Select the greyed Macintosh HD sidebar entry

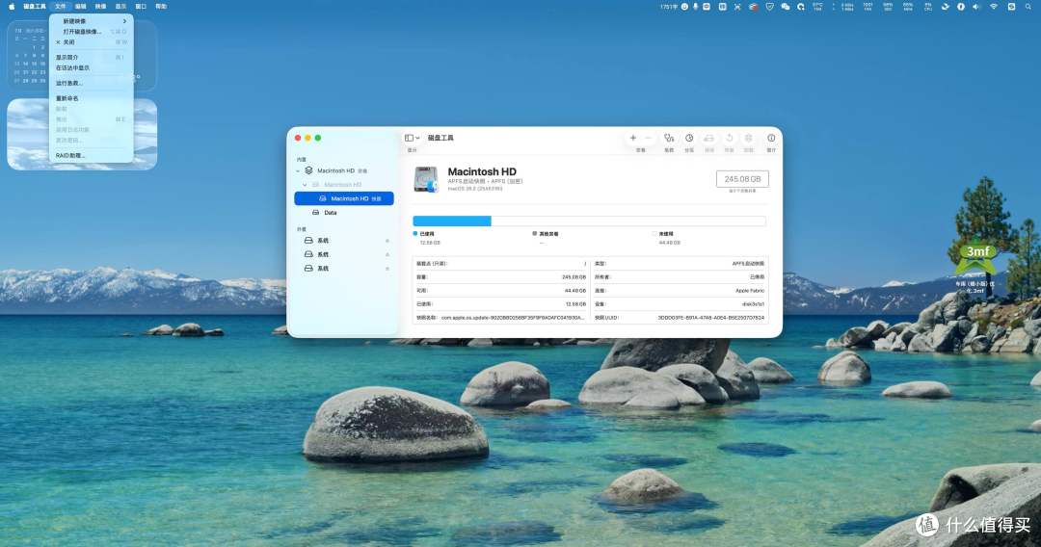344,185
